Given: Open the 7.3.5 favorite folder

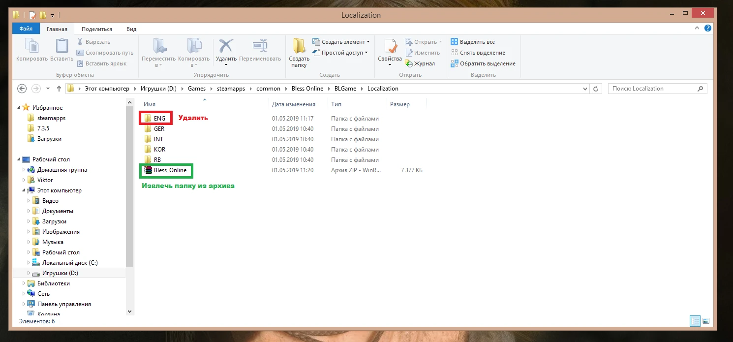Looking at the screenshot, I should tap(43, 128).
